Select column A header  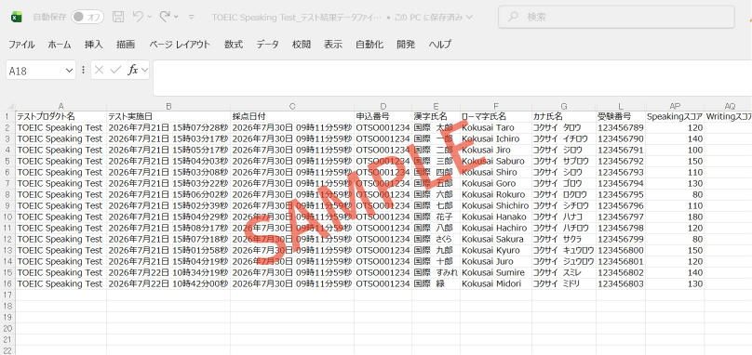pyautogui.click(x=60, y=106)
